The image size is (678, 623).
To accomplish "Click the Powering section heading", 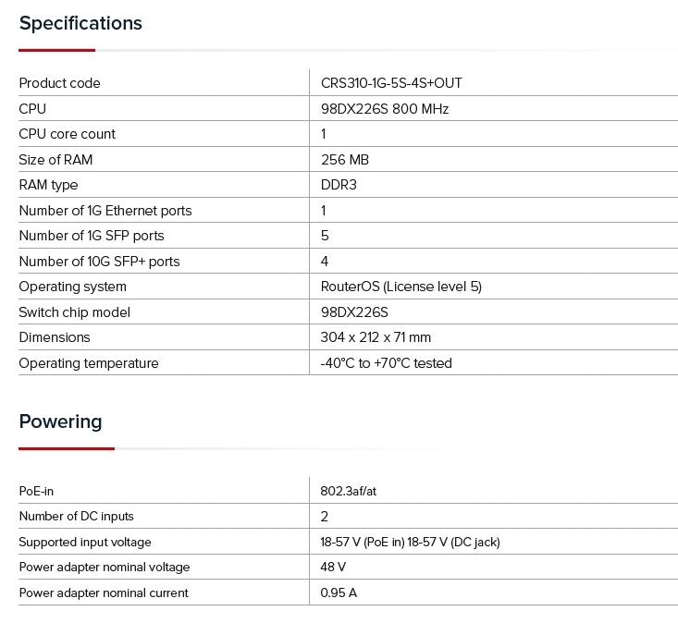I will tap(60, 421).
